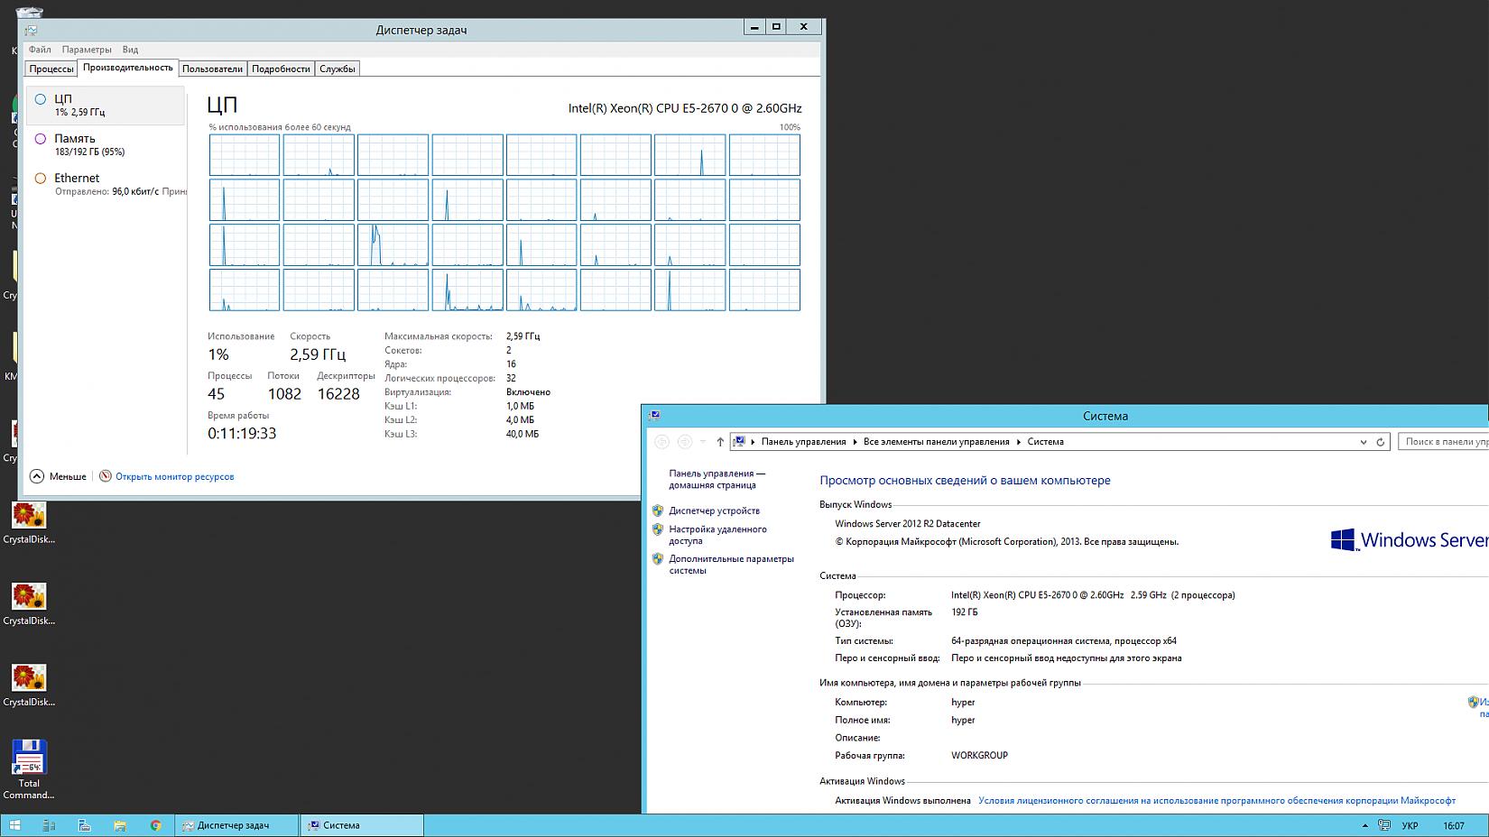
Task: Expand the address bar history dropdown
Action: coord(1363,442)
